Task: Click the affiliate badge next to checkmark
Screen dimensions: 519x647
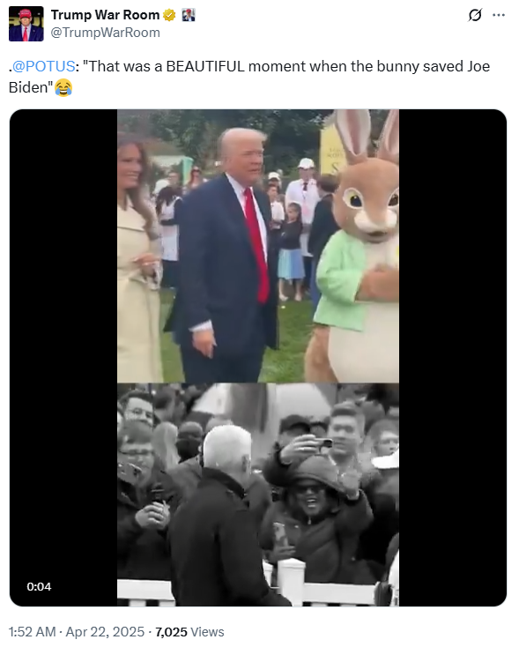Action: point(189,16)
